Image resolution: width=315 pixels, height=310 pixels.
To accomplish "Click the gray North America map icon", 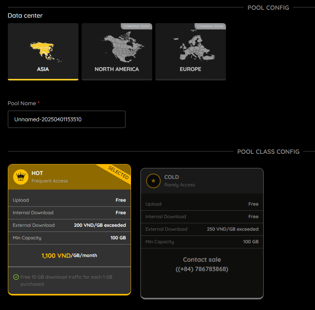I will pos(122,47).
